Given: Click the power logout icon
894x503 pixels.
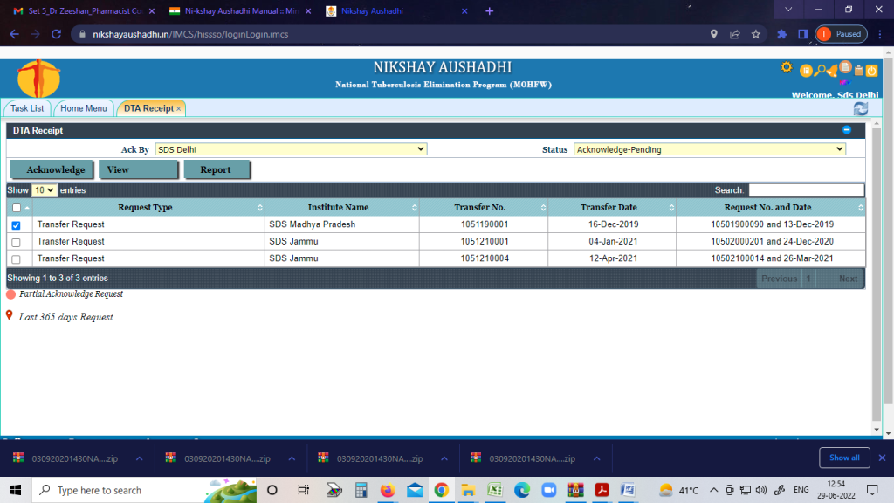Looking at the screenshot, I should point(872,71).
